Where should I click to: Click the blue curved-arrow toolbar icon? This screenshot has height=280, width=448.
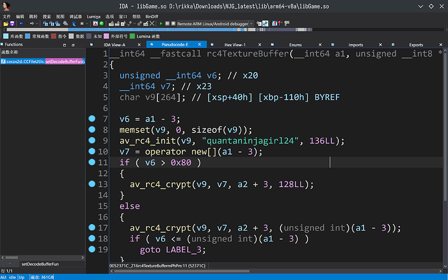pyautogui.click(x=74, y=23)
